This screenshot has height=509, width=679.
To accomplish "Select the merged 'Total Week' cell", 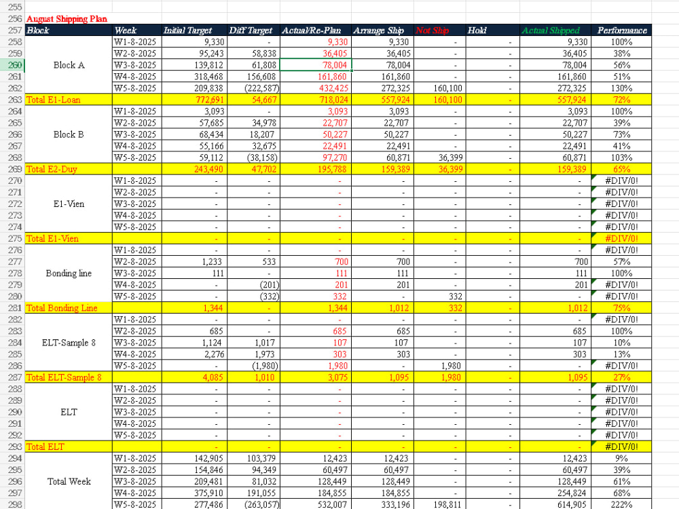I will pos(69,481).
